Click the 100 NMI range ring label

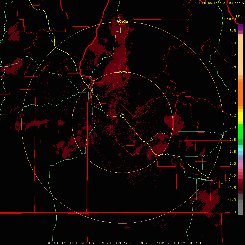coord(122,22)
